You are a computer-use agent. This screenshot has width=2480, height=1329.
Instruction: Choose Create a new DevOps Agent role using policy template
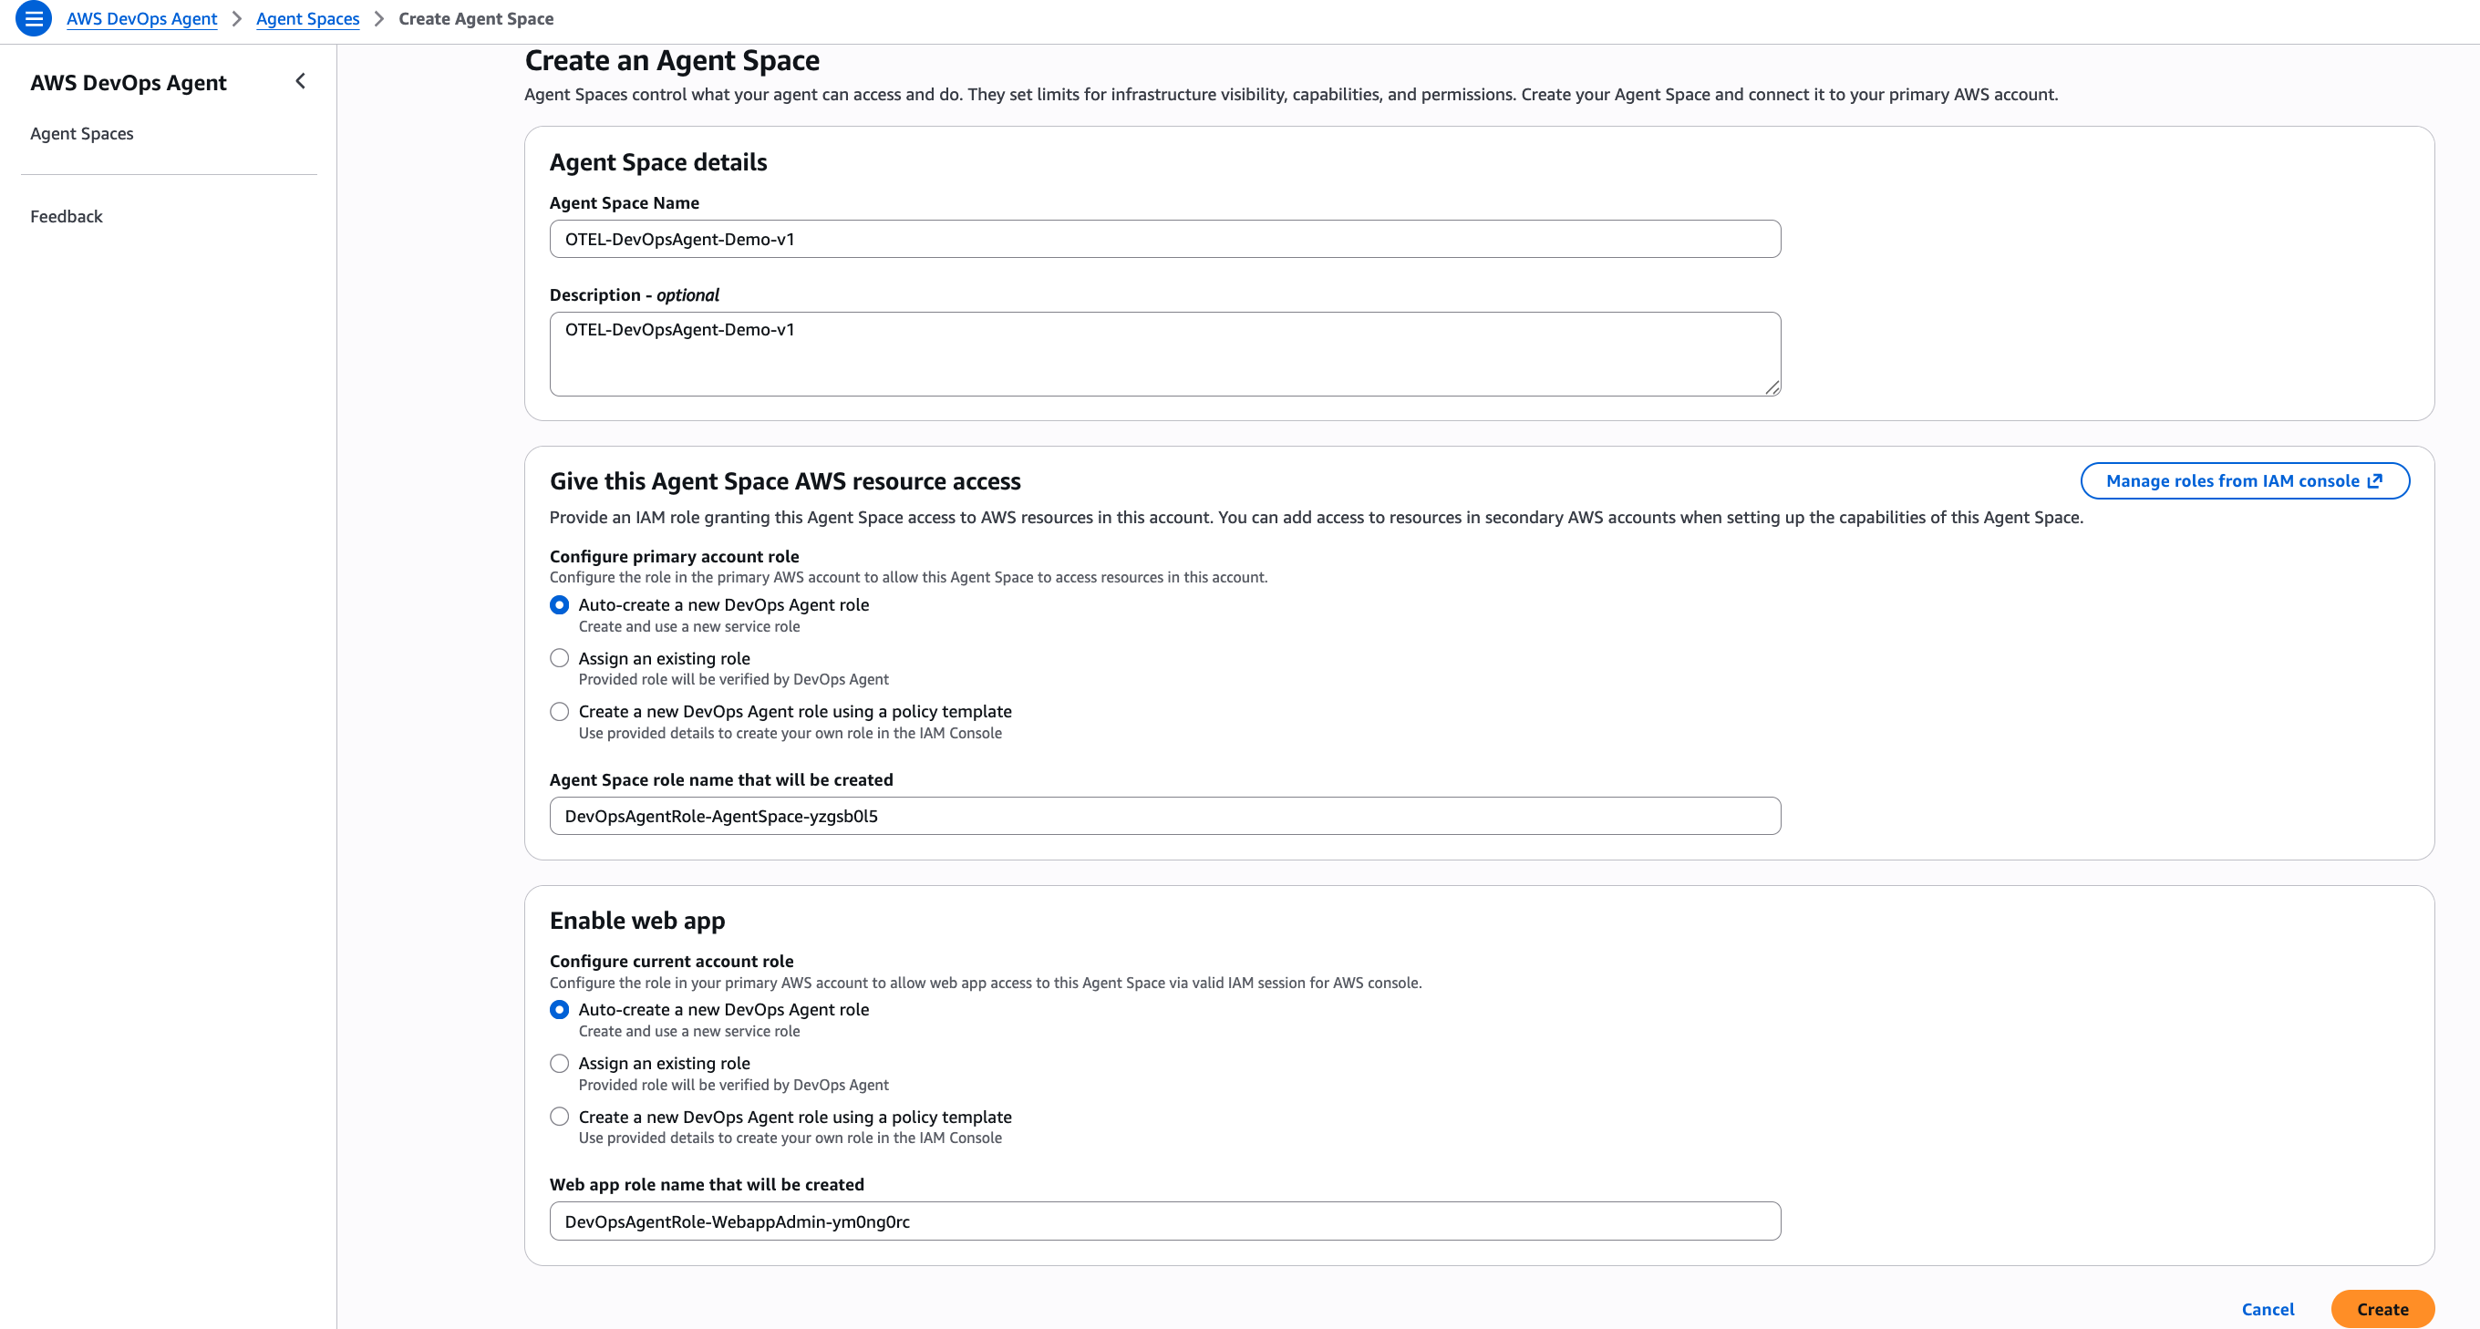click(559, 711)
